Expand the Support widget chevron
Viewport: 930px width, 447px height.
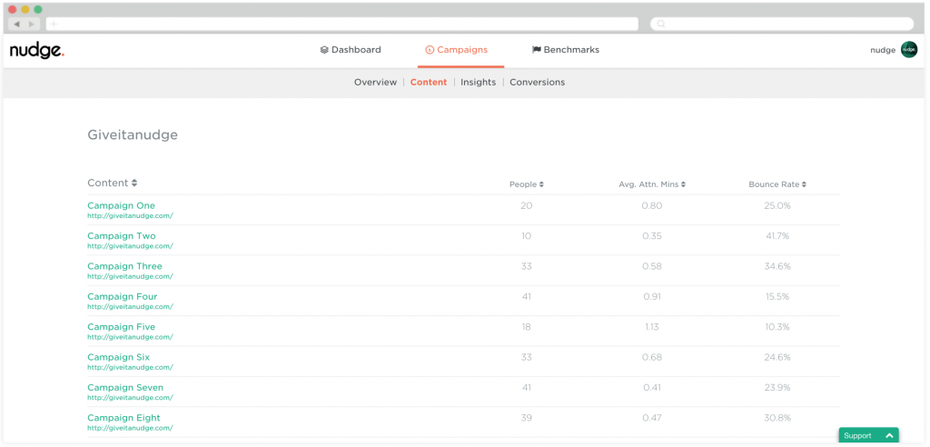[889, 436]
